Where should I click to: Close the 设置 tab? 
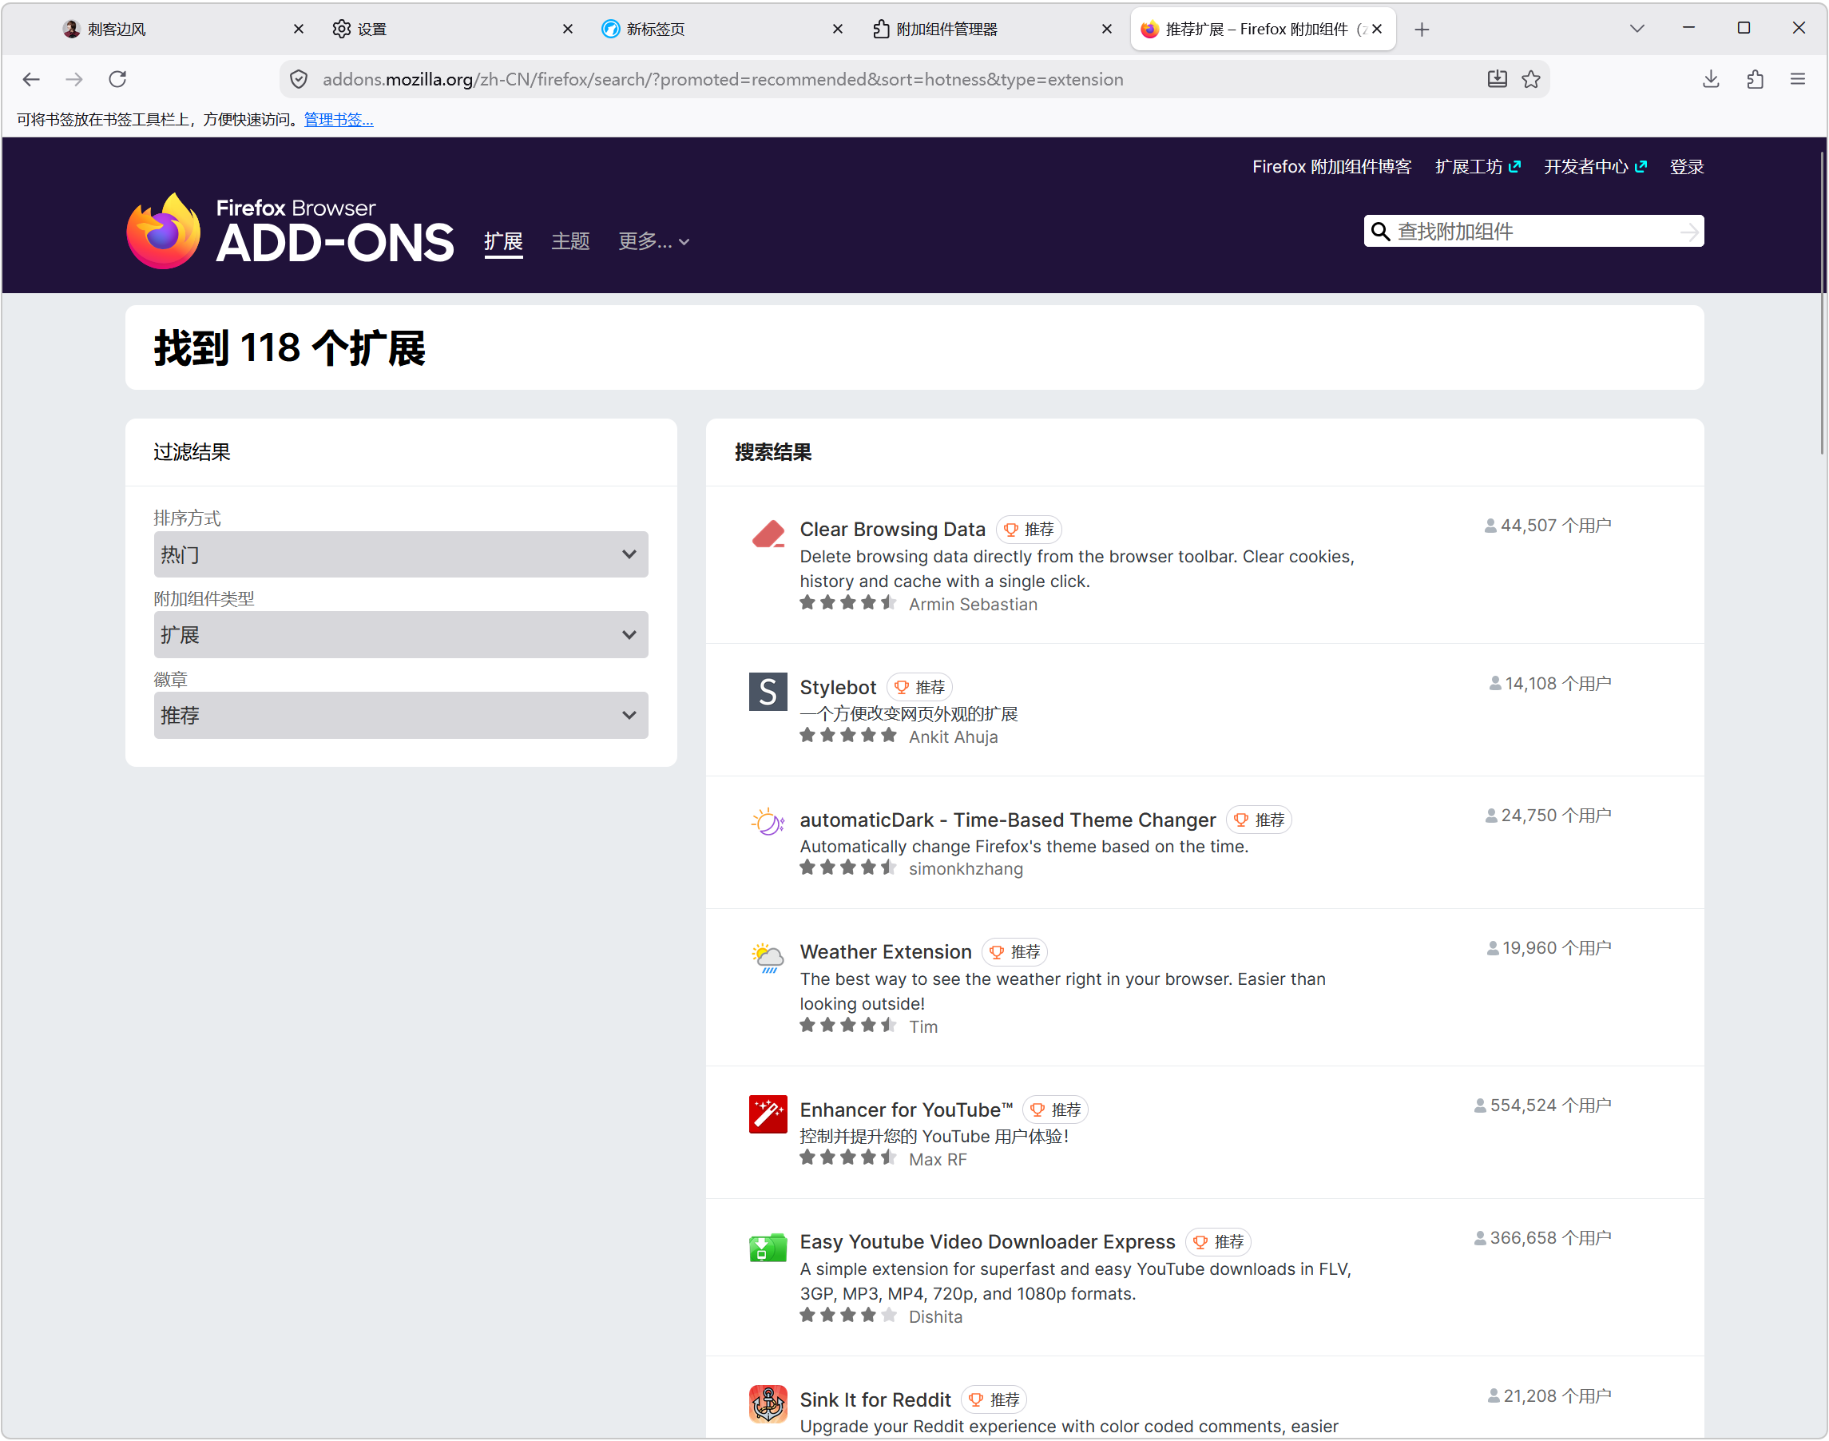point(568,29)
